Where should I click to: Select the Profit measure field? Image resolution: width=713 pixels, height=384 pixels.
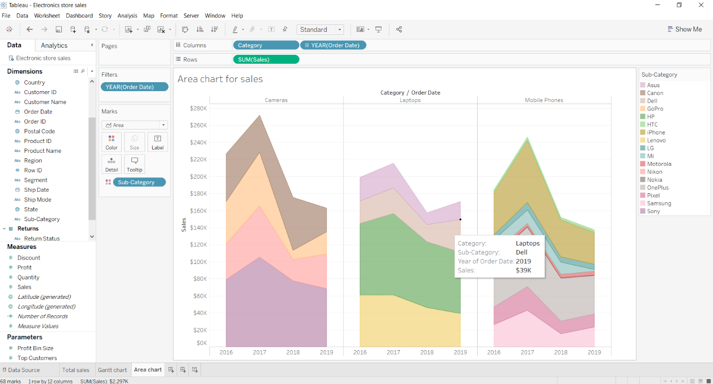(24, 267)
